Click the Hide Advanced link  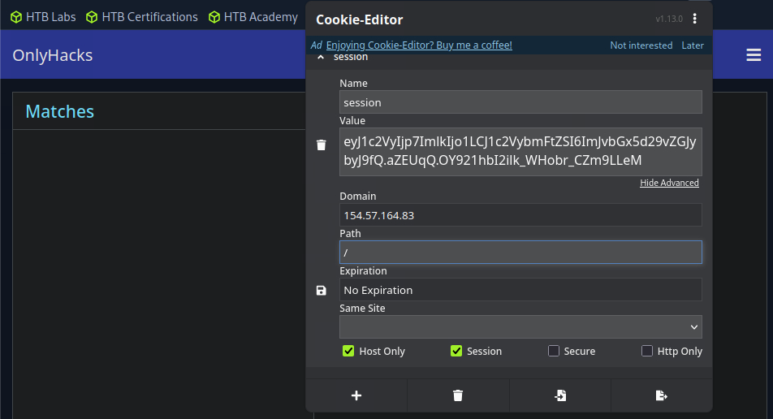tap(669, 183)
